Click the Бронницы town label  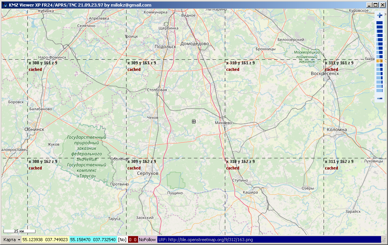[x=265, y=49]
